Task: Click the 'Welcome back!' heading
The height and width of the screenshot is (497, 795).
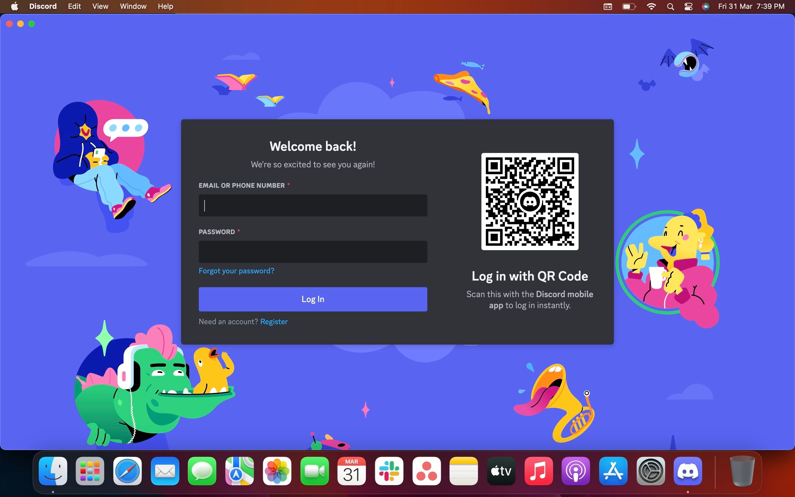Action: pos(313,146)
